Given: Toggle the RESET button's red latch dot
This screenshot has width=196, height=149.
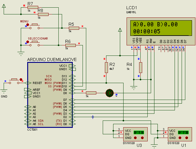Looking at the screenshot, I should click(21, 79).
